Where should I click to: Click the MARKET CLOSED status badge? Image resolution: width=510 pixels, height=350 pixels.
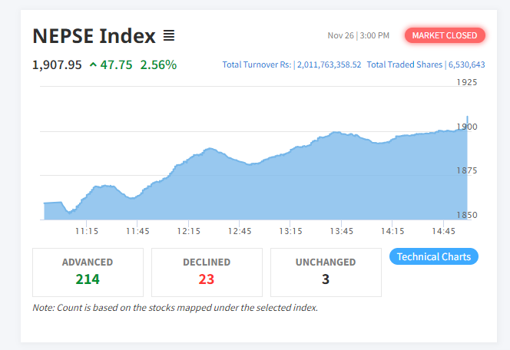point(445,35)
